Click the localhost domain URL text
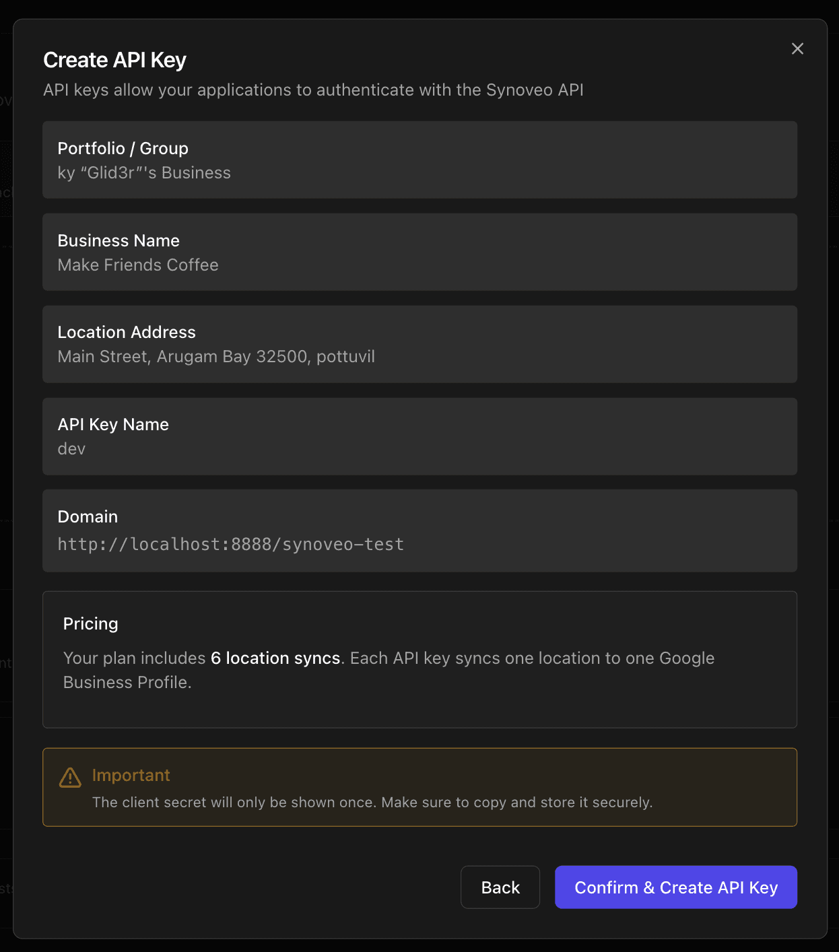839x952 pixels. pyautogui.click(x=230, y=544)
